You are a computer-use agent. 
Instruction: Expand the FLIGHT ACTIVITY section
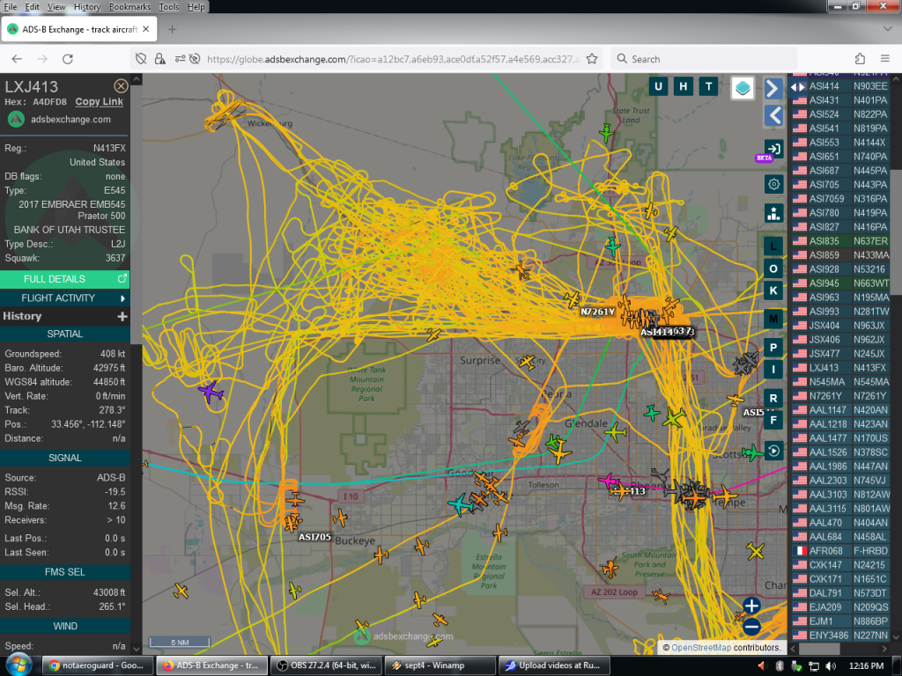coord(64,298)
